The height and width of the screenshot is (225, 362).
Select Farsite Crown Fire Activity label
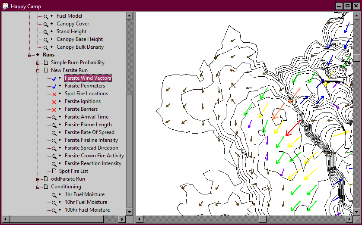coord(94,156)
